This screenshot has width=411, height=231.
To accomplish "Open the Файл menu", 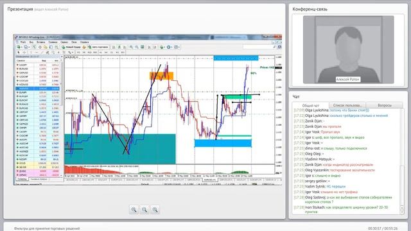I will coord(23,42).
